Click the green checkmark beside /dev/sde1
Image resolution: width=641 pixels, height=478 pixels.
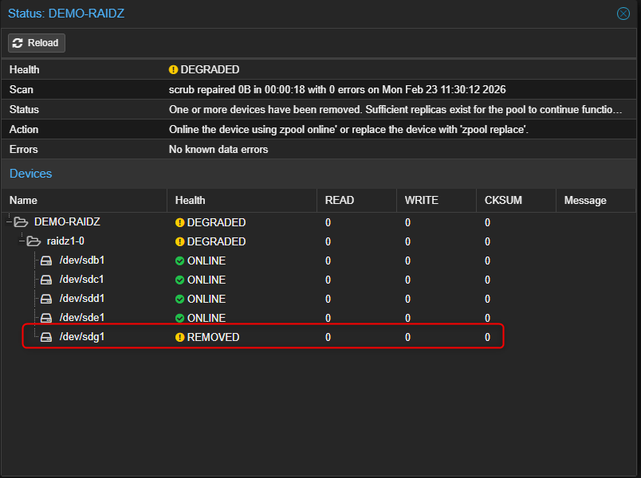point(179,317)
